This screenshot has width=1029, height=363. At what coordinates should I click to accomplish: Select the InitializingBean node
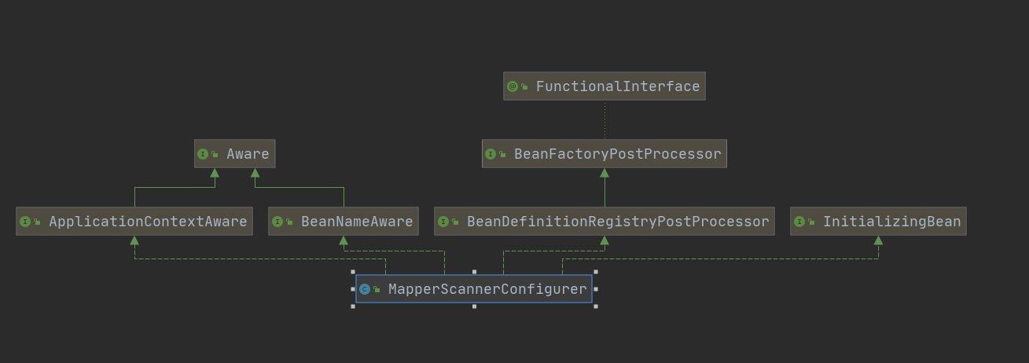click(878, 222)
